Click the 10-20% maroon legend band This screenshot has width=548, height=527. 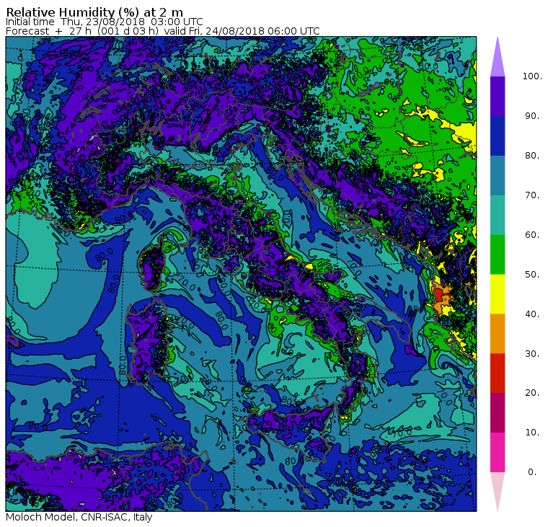point(498,412)
